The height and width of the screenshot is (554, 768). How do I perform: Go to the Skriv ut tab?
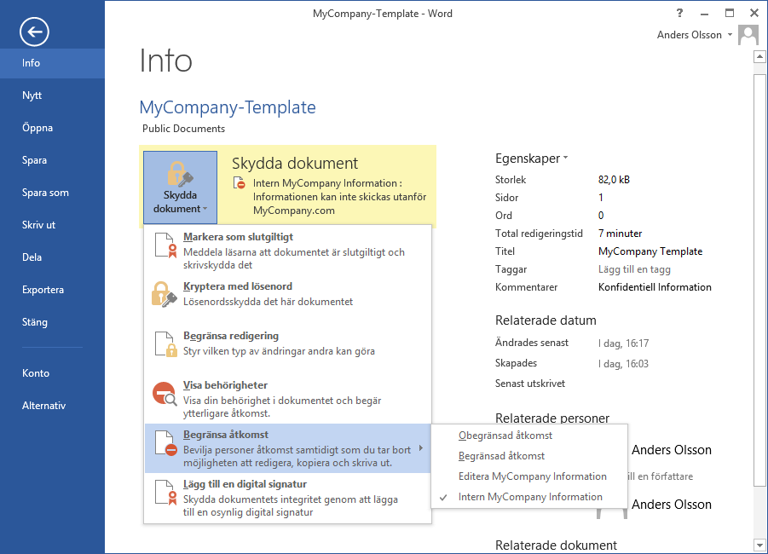pyautogui.click(x=38, y=225)
